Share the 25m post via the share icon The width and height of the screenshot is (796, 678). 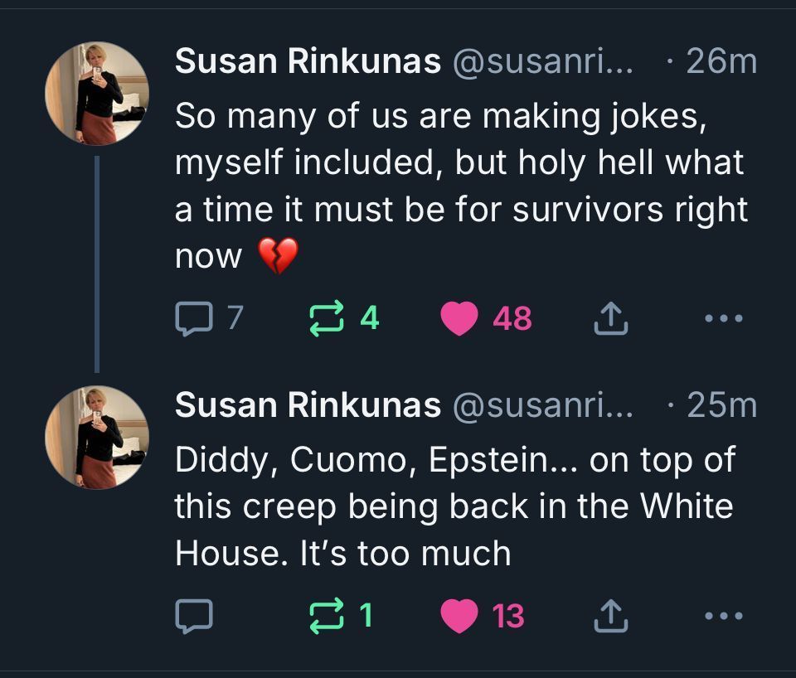click(611, 616)
